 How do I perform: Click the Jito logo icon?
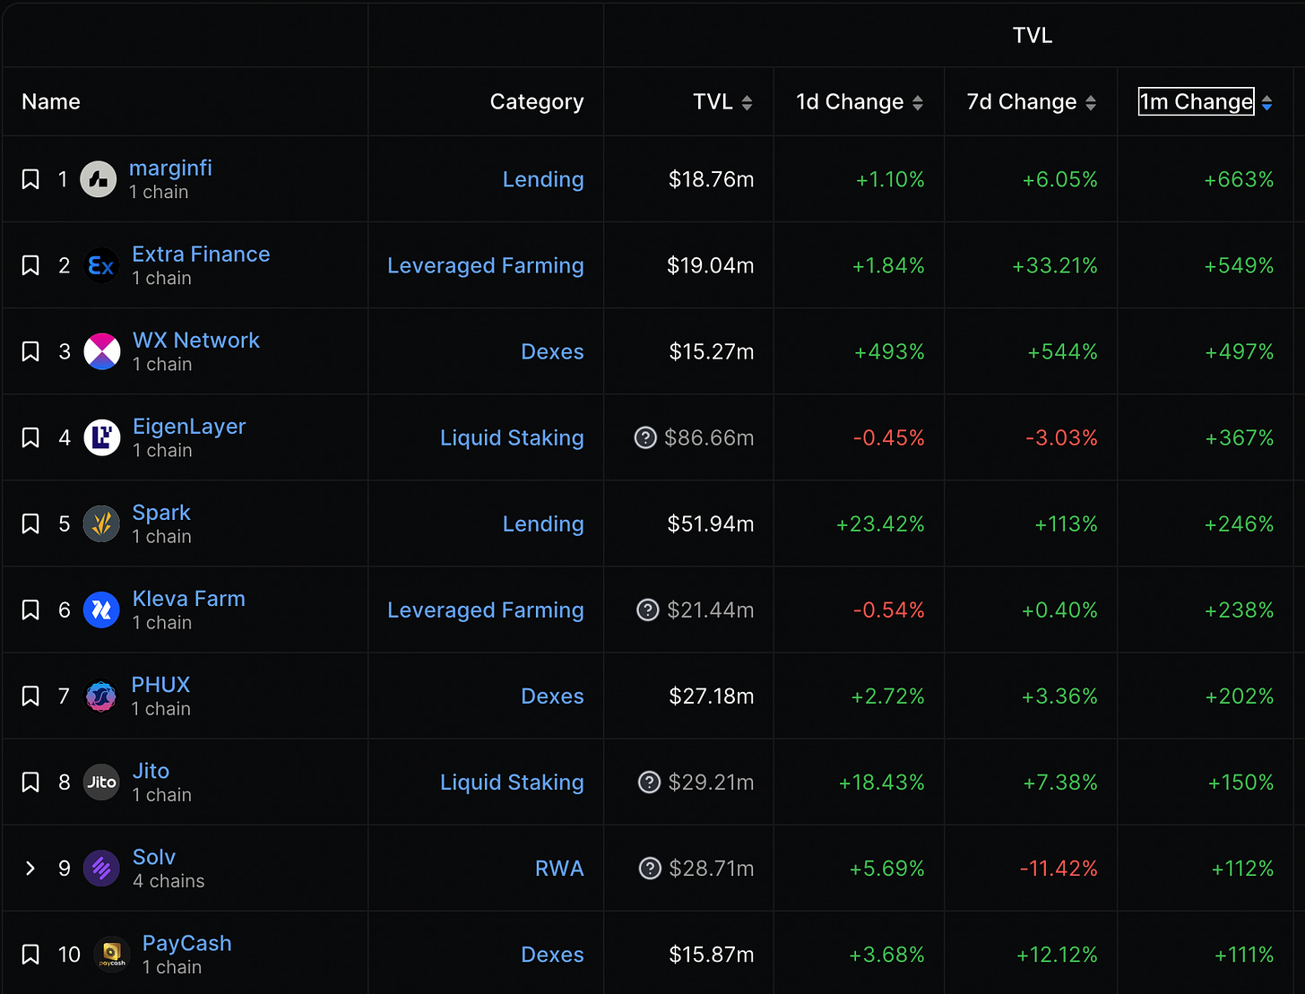(x=101, y=782)
